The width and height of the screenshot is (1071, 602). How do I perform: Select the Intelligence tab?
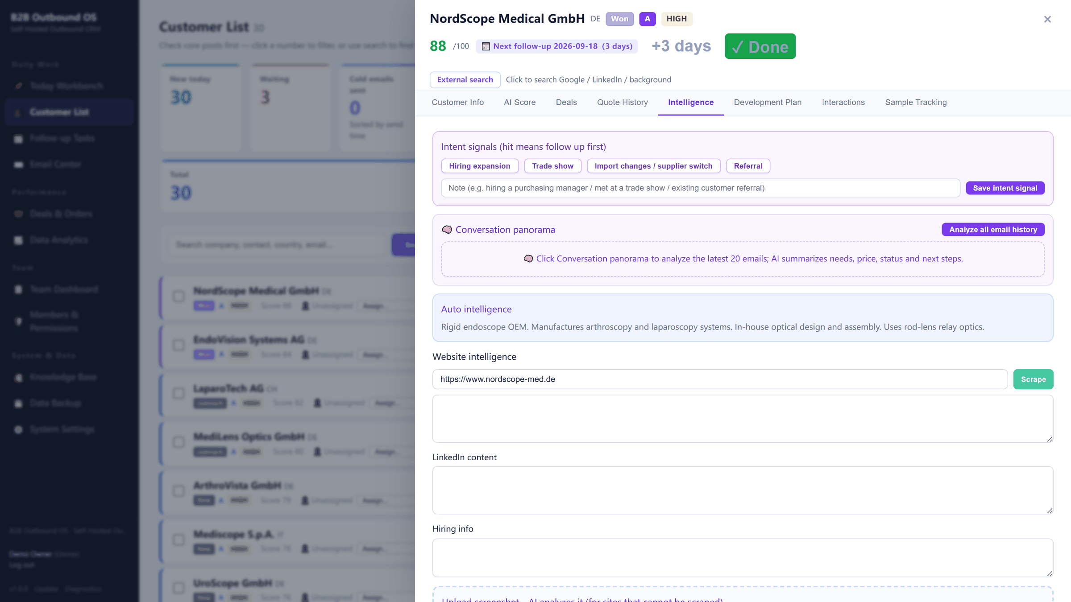tap(690, 102)
